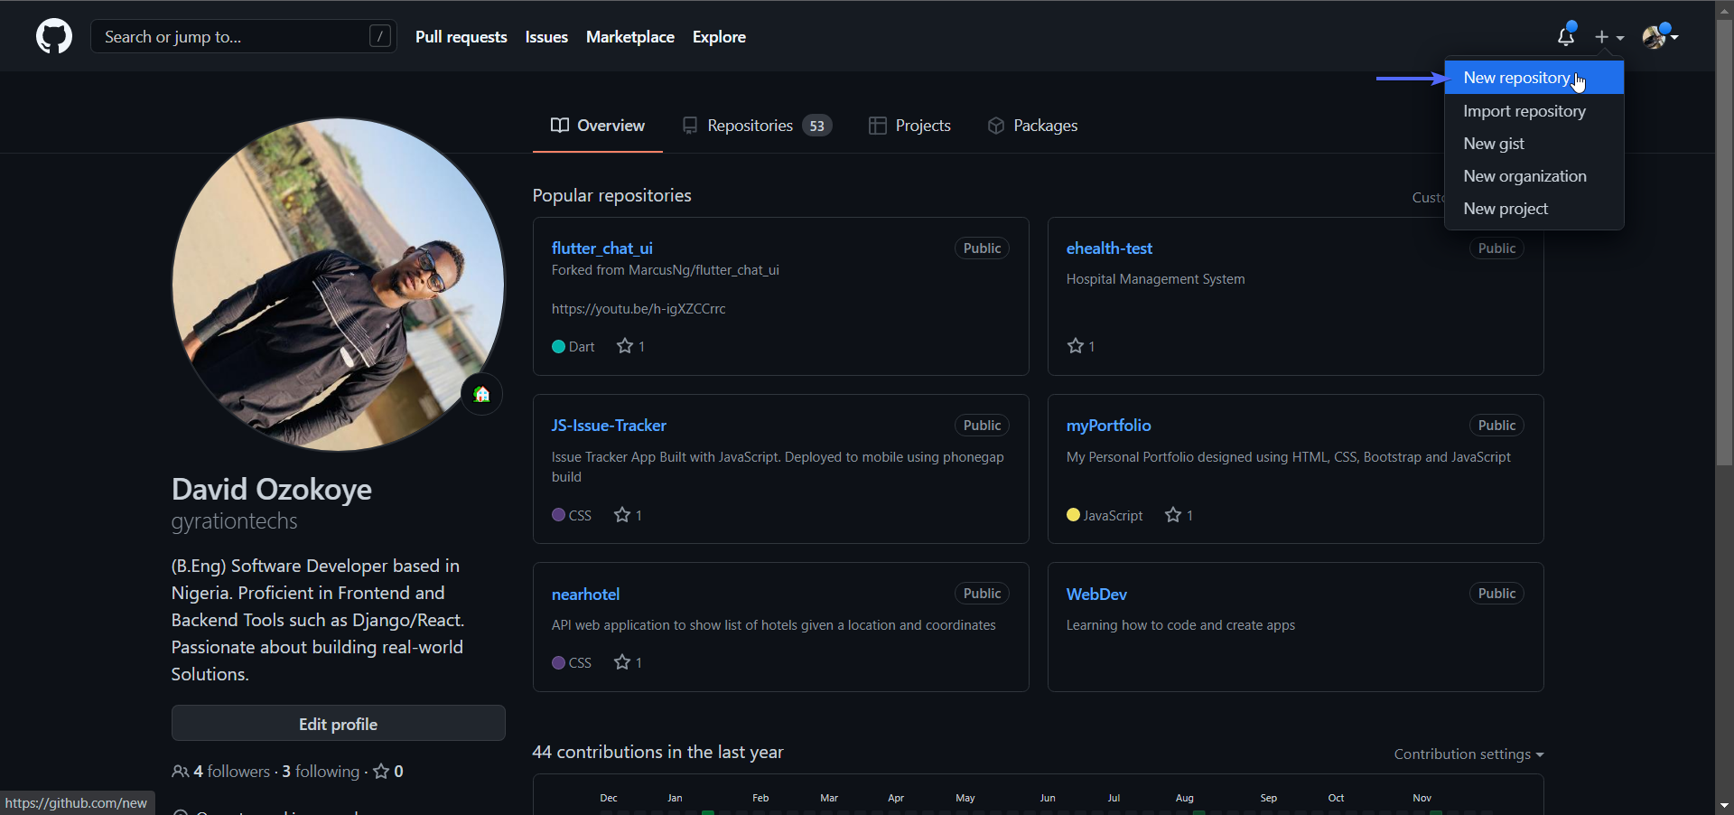This screenshot has height=815, width=1734.
Task: Click the Edit profile button
Action: point(339,724)
